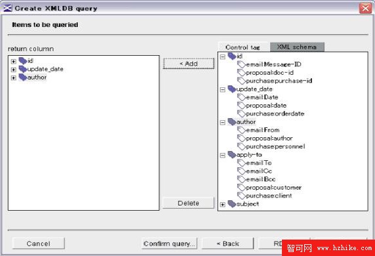
Task: Select the email:Cc label
Action: pos(259,171)
